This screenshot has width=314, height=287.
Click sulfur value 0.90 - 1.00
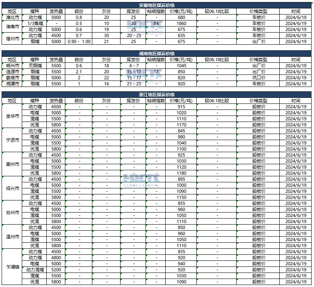click(79, 41)
